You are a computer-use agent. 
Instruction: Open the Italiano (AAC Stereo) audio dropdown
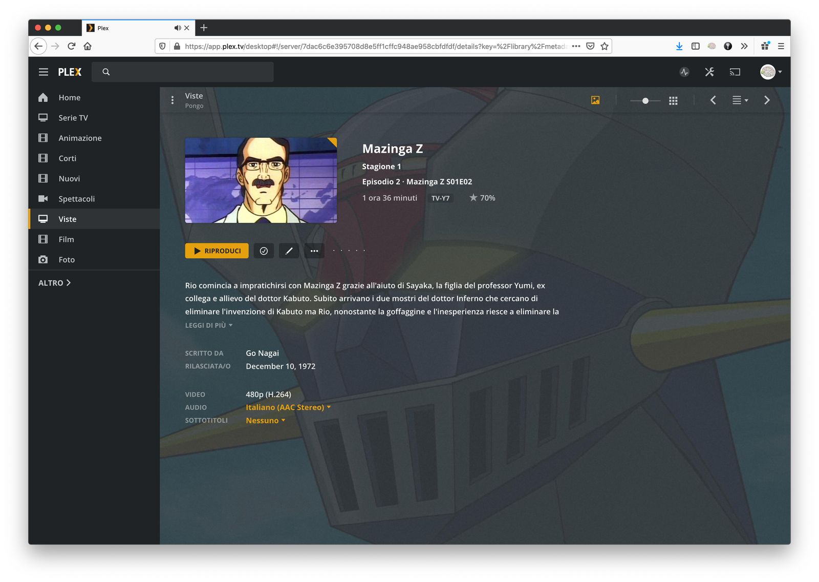(x=288, y=407)
